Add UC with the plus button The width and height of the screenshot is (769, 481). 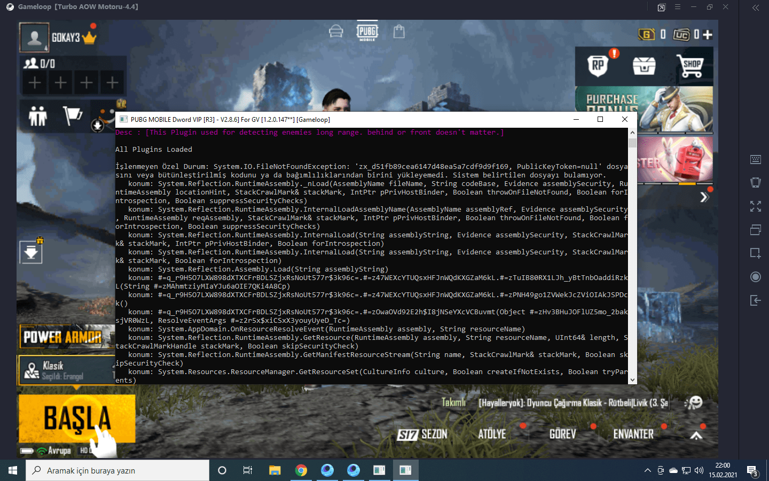(x=708, y=34)
